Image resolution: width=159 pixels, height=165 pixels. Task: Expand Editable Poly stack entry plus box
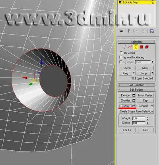click(120, 2)
